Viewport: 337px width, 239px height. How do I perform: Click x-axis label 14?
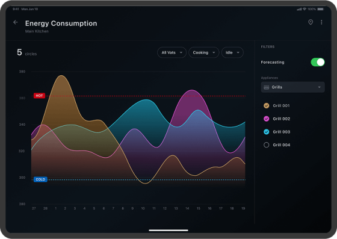coord(187,208)
